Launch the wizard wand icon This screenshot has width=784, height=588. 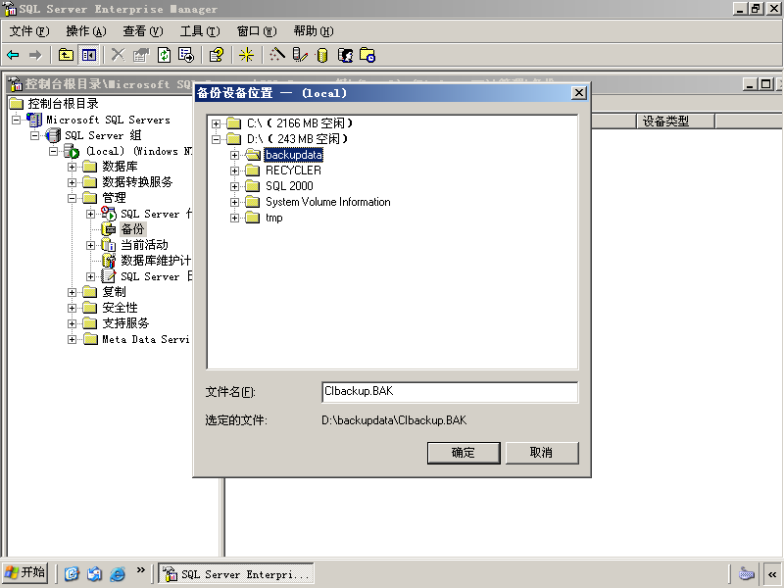pyautogui.click(x=277, y=55)
